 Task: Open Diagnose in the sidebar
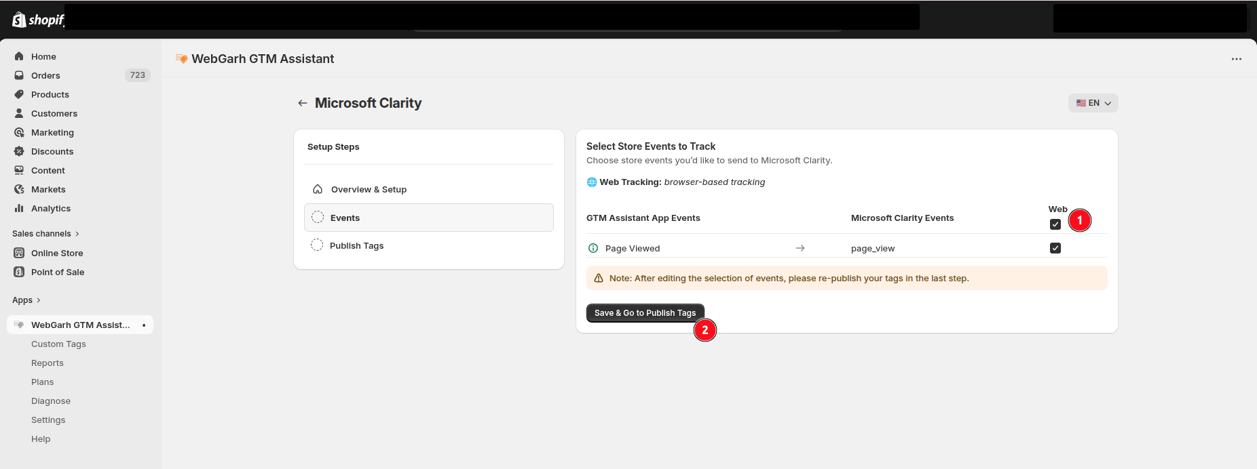point(51,401)
